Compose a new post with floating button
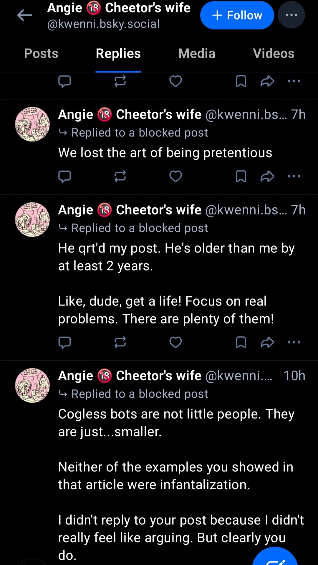The height and width of the screenshot is (565, 318). pyautogui.click(x=275, y=558)
